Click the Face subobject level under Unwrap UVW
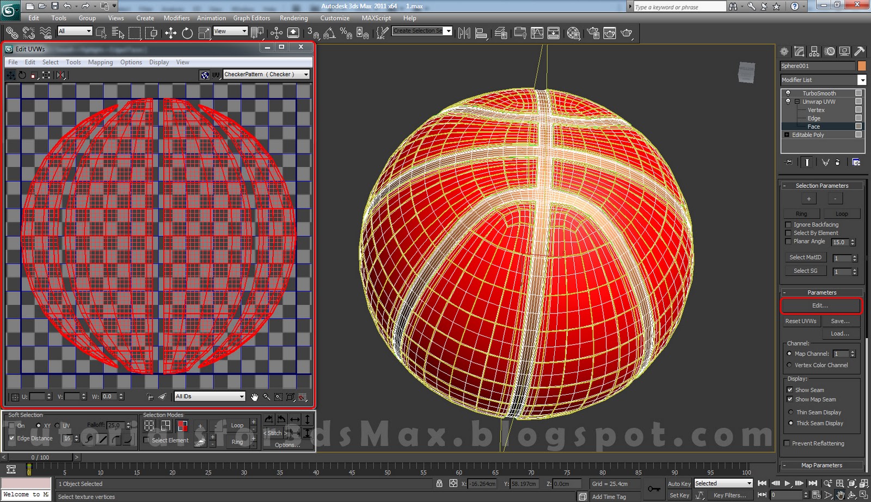Image resolution: width=871 pixels, height=502 pixels. [813, 126]
